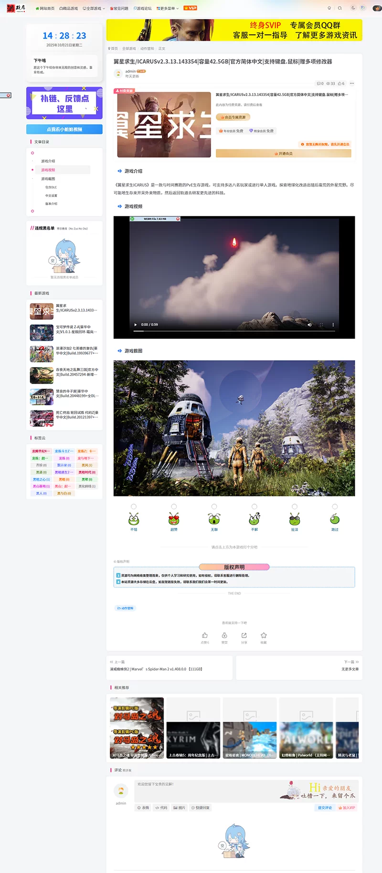This screenshot has height=873, width=382.
Task: Click the 开通会员 button
Action: [x=283, y=154]
